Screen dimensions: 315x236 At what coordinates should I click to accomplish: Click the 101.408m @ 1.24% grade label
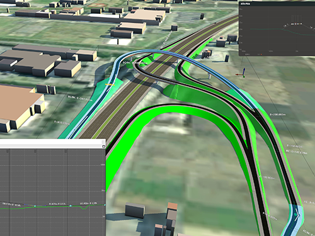(x=88, y=203)
